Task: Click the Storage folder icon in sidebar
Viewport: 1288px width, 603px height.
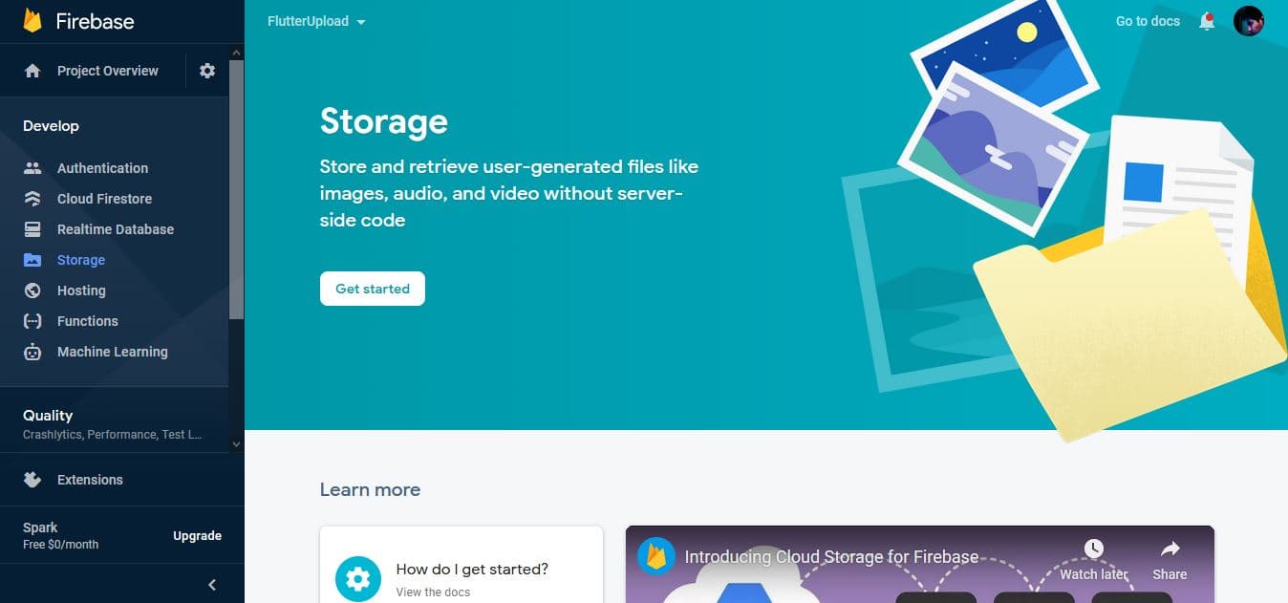Action: coord(32,260)
